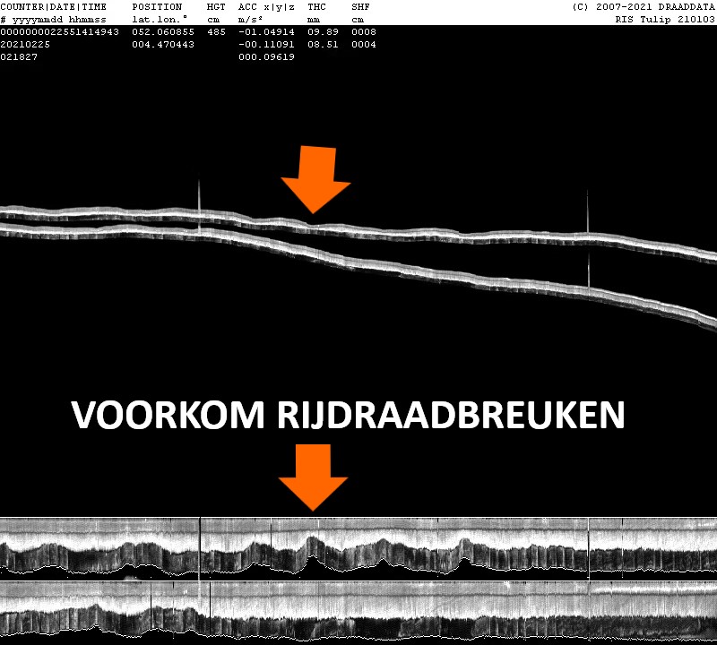Select the ACC x|y|z column header
Viewport: 717px width, 645px height.
coord(266,6)
